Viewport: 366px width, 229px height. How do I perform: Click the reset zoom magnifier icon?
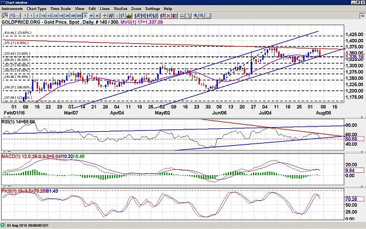(208, 16)
